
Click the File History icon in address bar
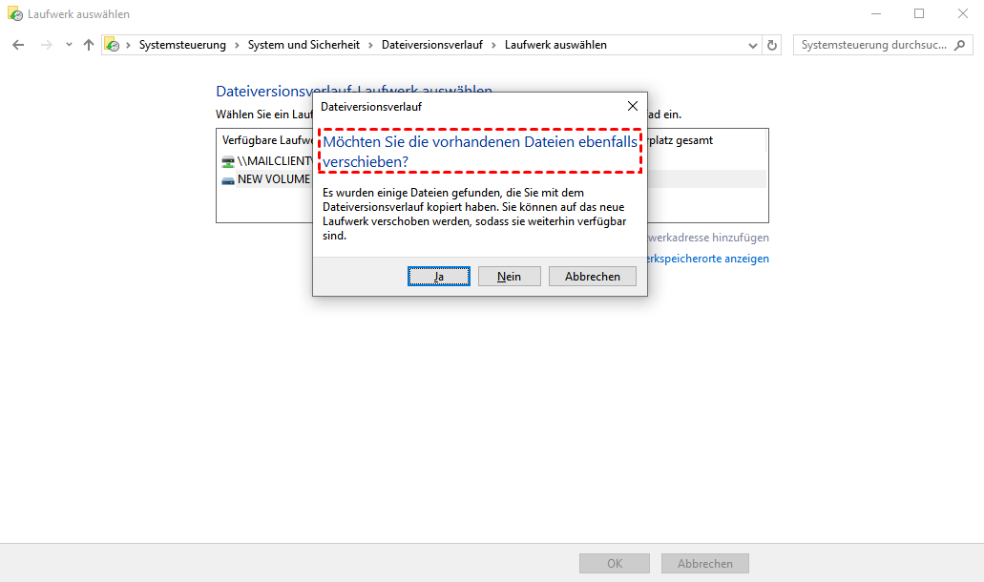tap(113, 45)
